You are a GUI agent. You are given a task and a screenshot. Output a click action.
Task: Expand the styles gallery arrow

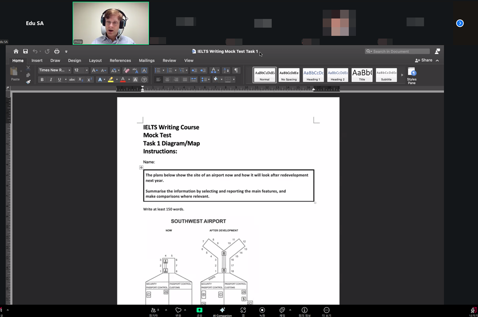point(402,75)
